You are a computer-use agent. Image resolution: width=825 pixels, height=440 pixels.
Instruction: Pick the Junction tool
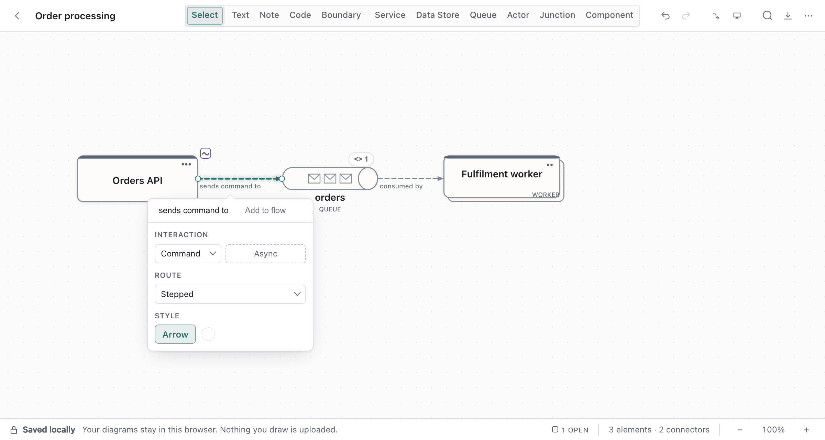pos(557,15)
